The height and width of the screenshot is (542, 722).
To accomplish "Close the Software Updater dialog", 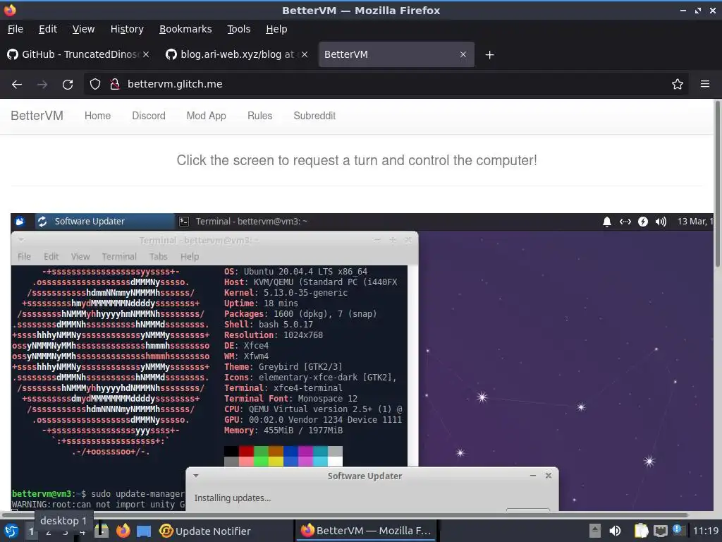I will pyautogui.click(x=549, y=475).
